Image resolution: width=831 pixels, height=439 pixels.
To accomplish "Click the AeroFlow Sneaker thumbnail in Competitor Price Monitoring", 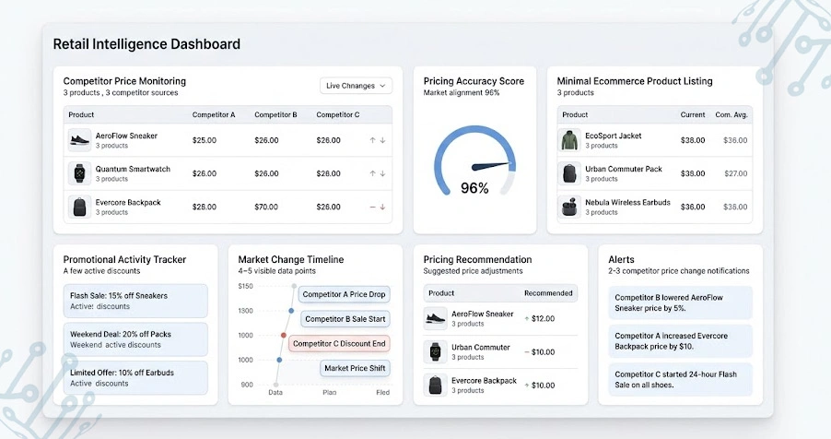I will (x=79, y=140).
